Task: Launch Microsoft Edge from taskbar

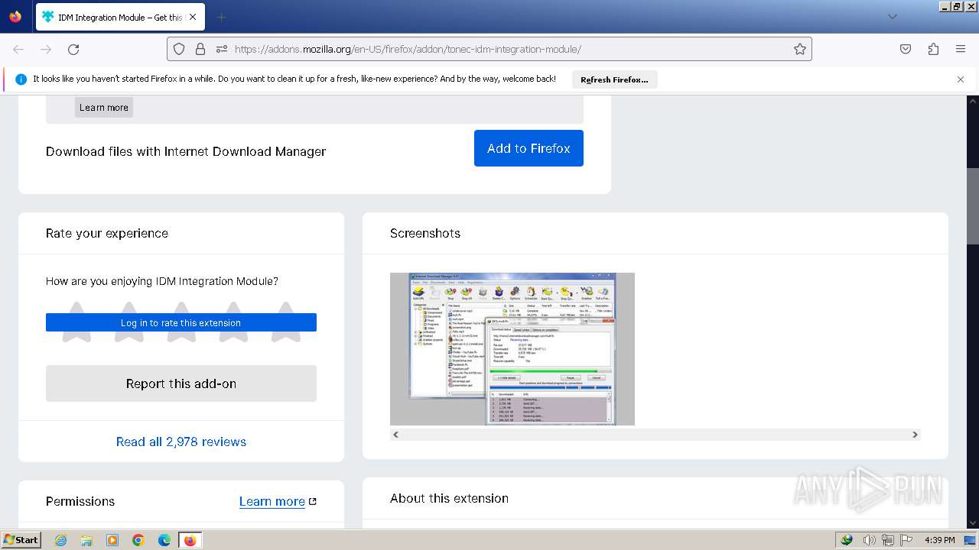Action: point(164,540)
